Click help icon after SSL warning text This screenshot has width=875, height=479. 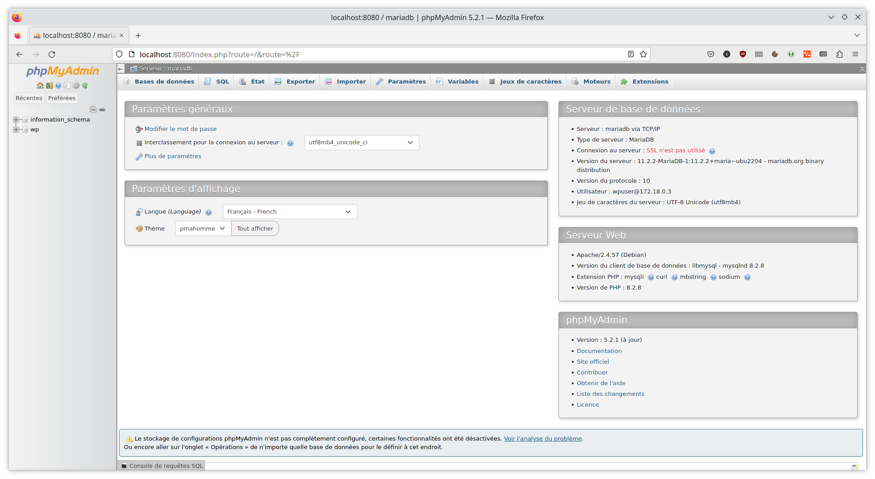[x=712, y=151]
